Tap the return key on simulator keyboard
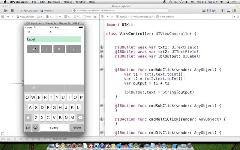The width and height of the screenshot is (240, 150). pyautogui.click(x=76, y=127)
